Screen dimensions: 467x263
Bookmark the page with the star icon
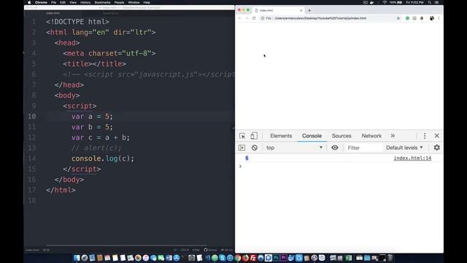pos(398,18)
